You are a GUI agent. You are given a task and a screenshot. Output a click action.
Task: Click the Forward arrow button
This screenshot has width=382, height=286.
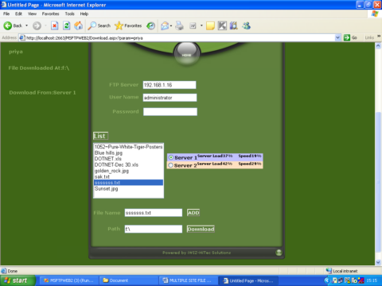coord(37,25)
